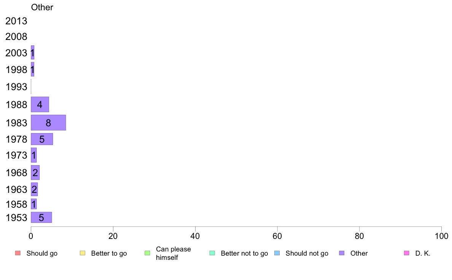The width and height of the screenshot is (452, 280).
Task: Click the green Can please himself swatch
Action: (147, 253)
